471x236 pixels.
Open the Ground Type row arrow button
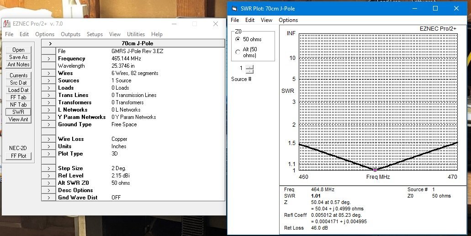coord(48,124)
